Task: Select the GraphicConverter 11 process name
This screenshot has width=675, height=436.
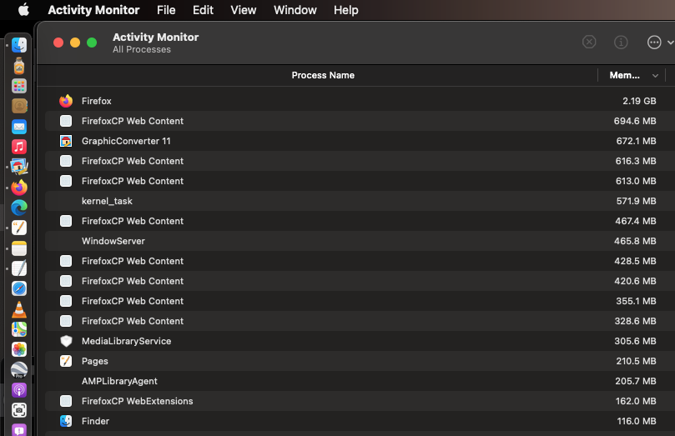Action: click(126, 141)
